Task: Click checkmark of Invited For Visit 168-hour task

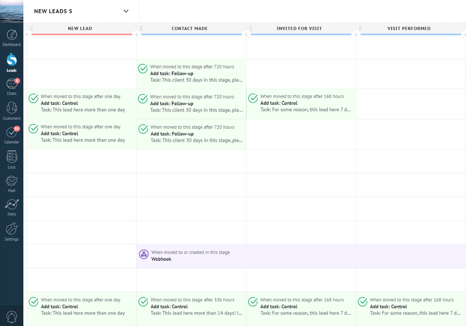Action: click(x=253, y=98)
